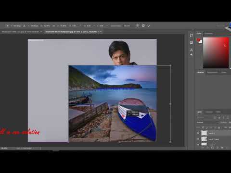This screenshot has height=173, width=231.
Task: Focus the width percentage field
Action: coord(47,25)
